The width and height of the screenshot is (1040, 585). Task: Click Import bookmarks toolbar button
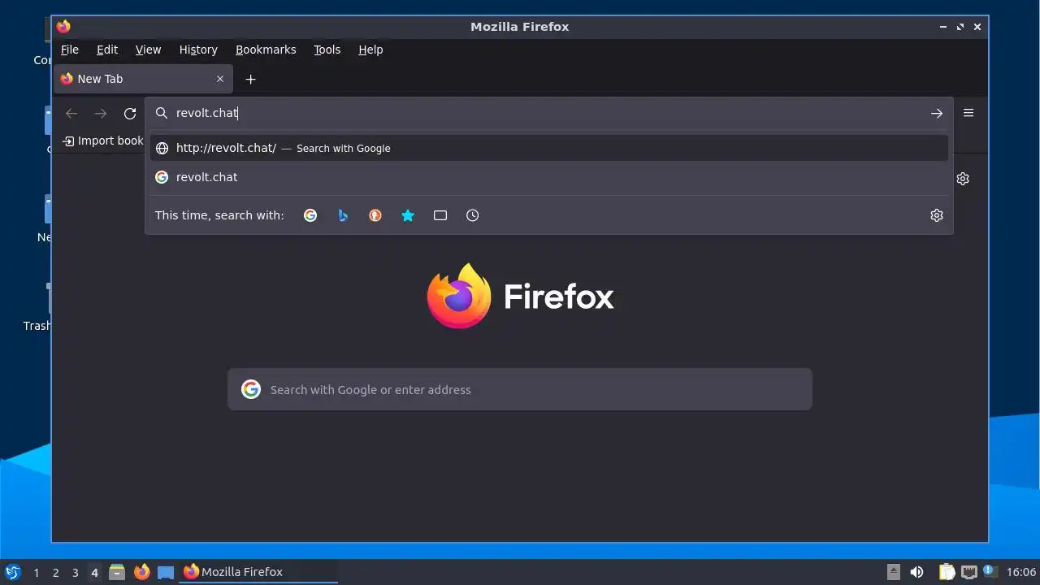coord(103,141)
